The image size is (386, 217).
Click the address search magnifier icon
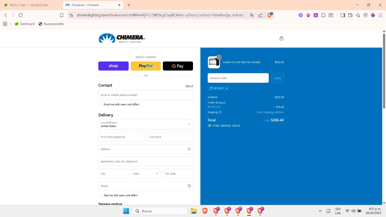[x=189, y=149]
